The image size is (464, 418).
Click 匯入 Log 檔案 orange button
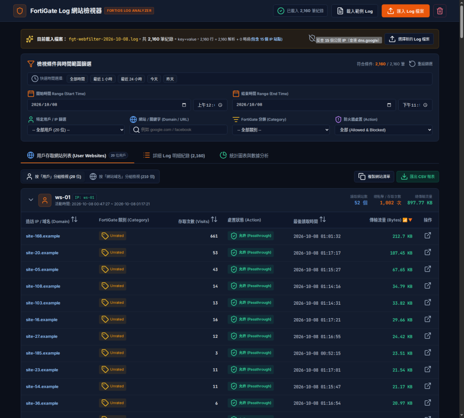tap(406, 11)
